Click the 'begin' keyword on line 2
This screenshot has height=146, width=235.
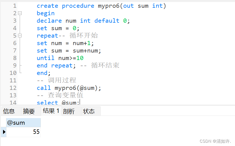click(46, 14)
